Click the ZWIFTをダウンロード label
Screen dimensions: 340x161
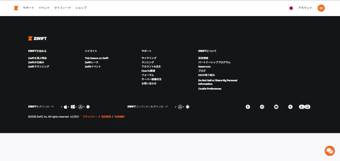click(41, 107)
